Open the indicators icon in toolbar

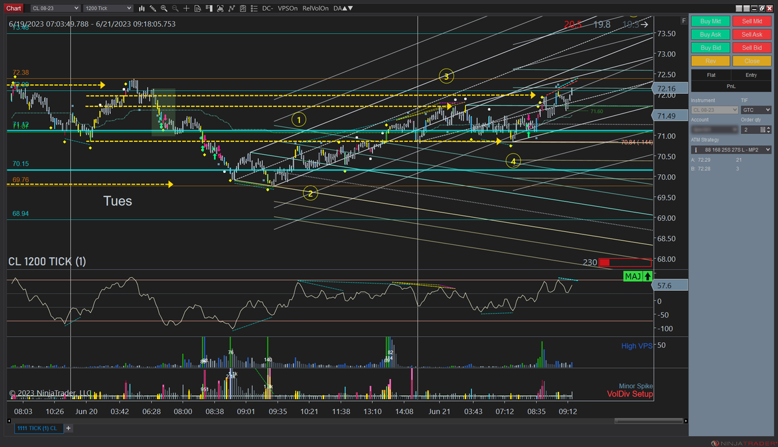click(x=242, y=8)
